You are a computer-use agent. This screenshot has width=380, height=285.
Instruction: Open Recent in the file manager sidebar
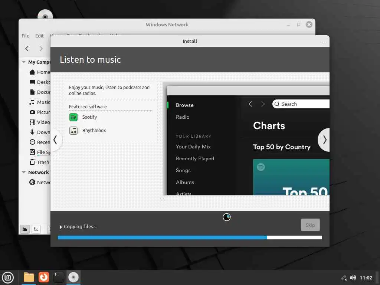point(40,142)
